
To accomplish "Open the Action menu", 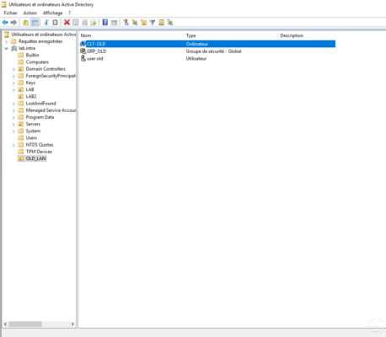I will pos(30,13).
